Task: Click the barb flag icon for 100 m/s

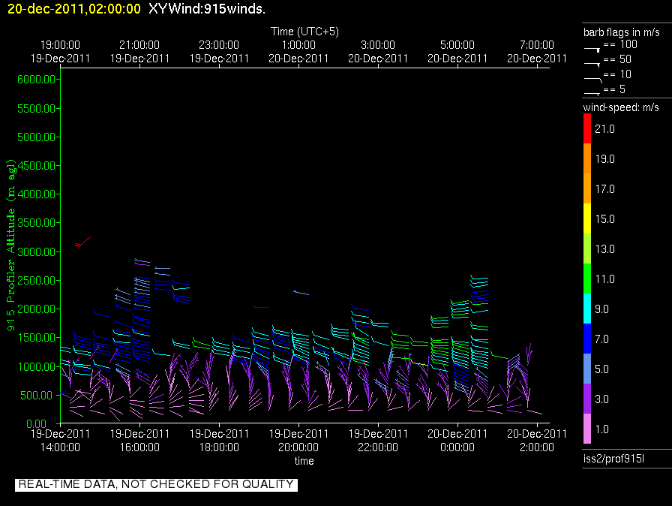Action: [592, 50]
